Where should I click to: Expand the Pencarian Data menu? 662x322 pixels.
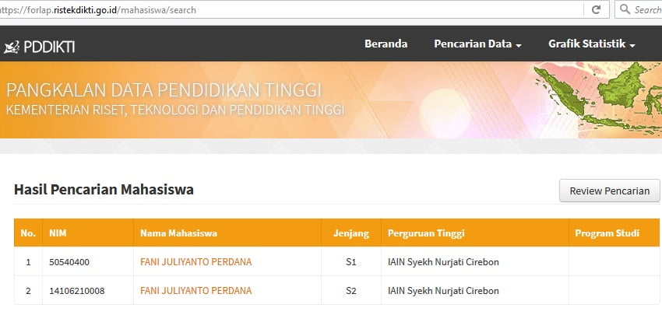477,44
